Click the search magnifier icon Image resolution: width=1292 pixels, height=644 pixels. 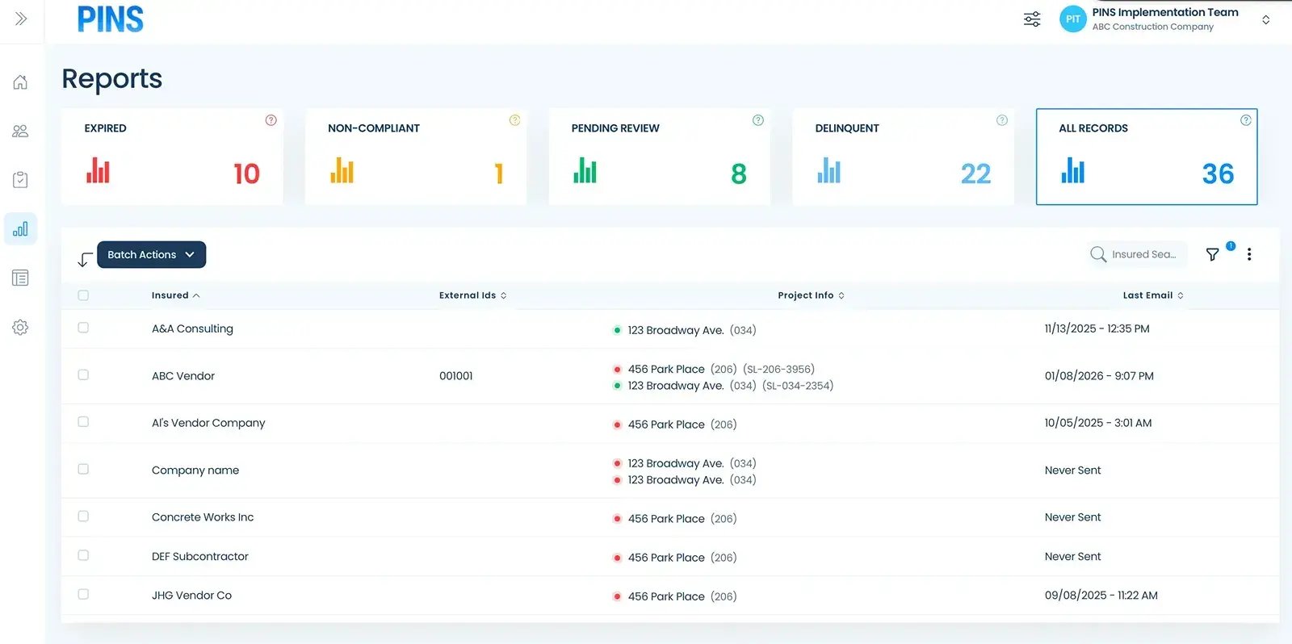point(1098,254)
